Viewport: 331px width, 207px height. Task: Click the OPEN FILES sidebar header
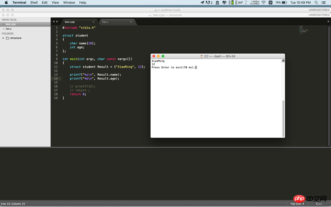(x=9, y=19)
